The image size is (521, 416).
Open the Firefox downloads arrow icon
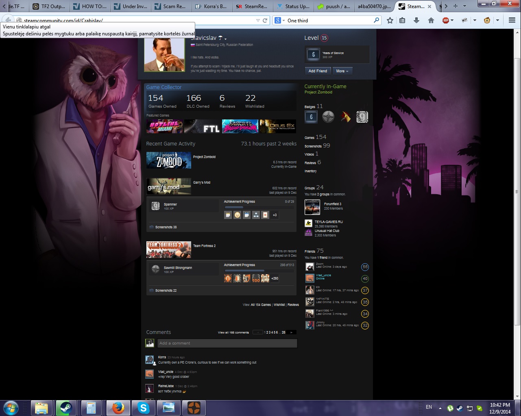416,20
